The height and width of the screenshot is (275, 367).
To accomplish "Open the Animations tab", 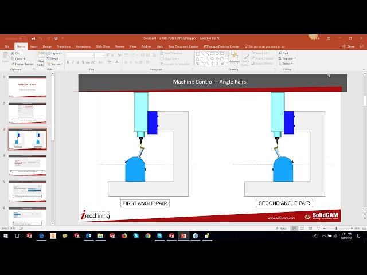I will pos(83,46).
